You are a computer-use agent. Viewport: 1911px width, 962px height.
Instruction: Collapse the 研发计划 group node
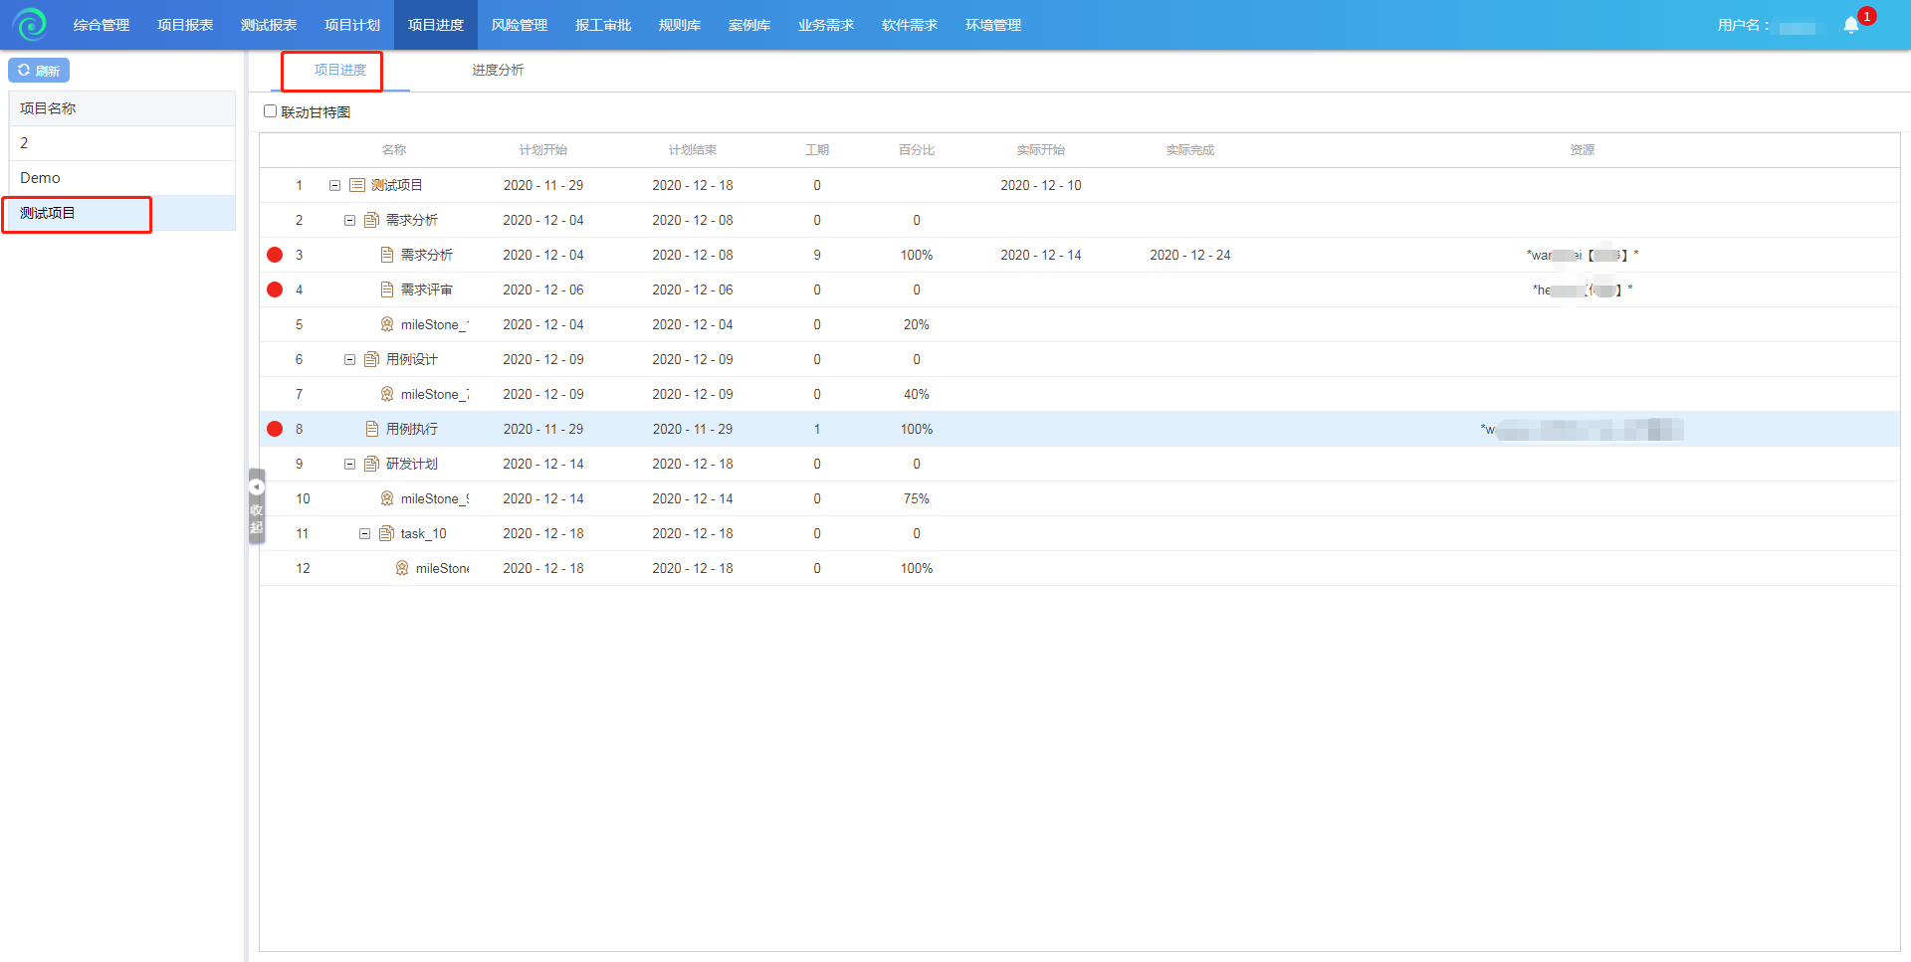coord(349,464)
